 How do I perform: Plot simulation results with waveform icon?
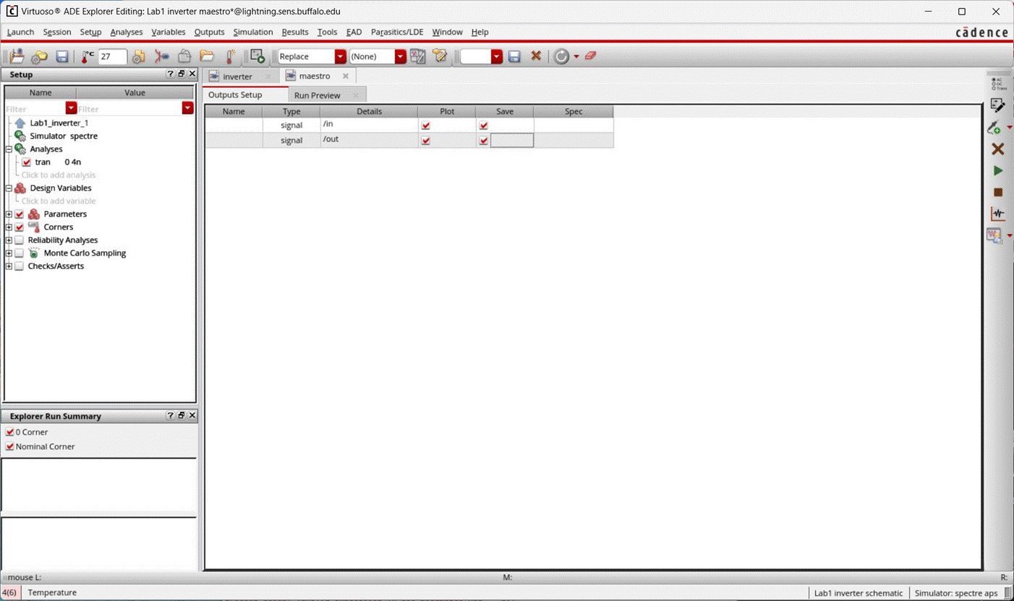[x=997, y=214]
